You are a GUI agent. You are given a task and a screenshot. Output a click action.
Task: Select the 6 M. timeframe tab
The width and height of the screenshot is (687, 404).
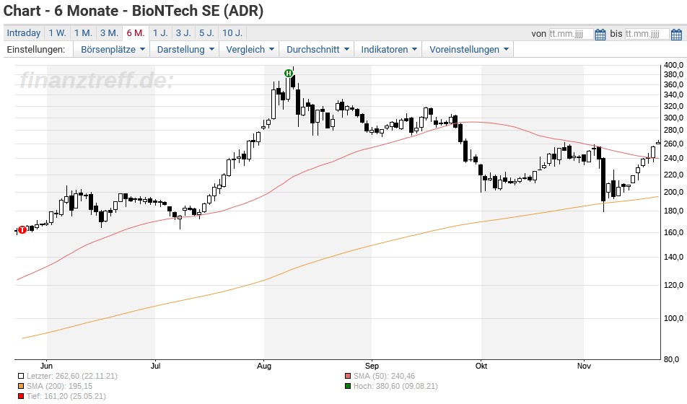136,33
